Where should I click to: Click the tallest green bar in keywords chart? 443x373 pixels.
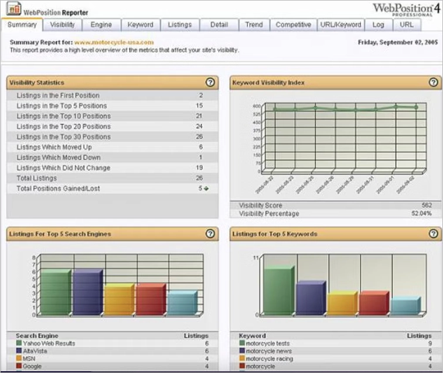coord(278,290)
